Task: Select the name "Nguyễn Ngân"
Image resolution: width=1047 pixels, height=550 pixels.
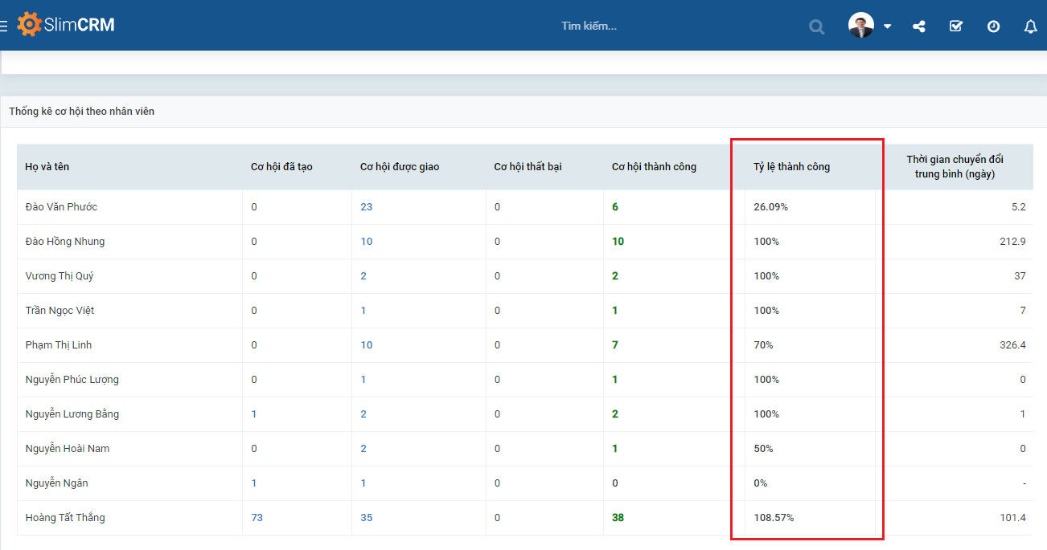Action: click(57, 483)
